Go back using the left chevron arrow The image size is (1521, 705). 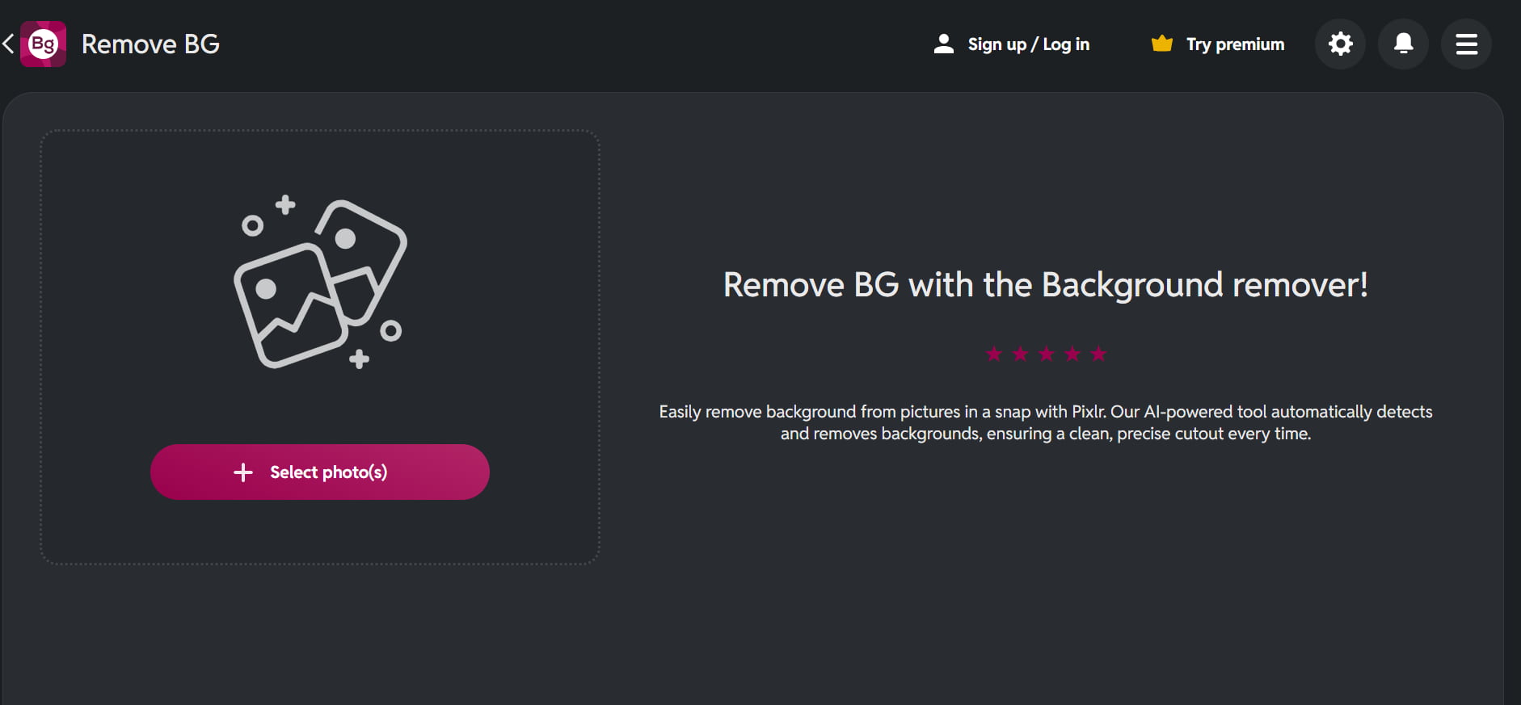point(9,44)
